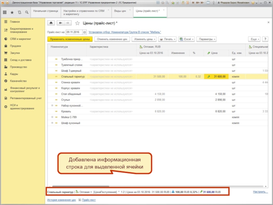The height and width of the screenshot is (205, 273).
Task: Expand the Набор кухонной tree row
Action: 52,106
